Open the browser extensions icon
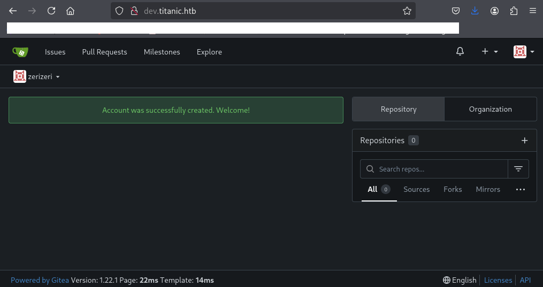This screenshot has height=287, width=543. 514,11
